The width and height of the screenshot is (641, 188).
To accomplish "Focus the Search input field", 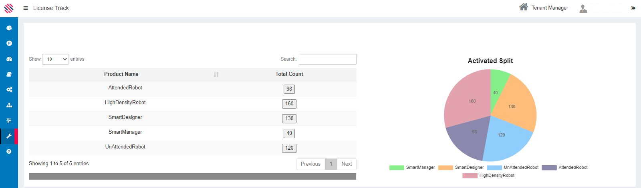I will click(328, 59).
